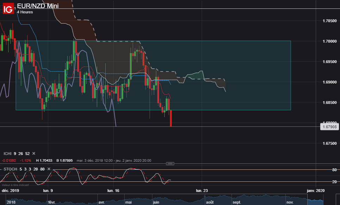Jump to févr. on the overview timeline
The image size is (340, 205).
coord(52,202)
